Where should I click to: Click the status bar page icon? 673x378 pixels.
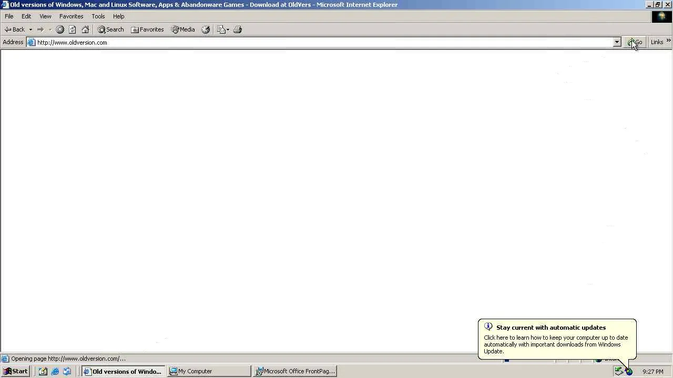(x=5, y=359)
